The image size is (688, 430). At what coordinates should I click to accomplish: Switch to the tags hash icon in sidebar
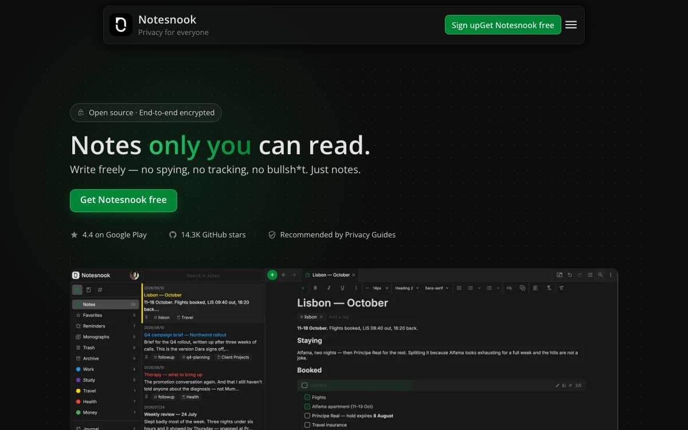[x=100, y=290]
